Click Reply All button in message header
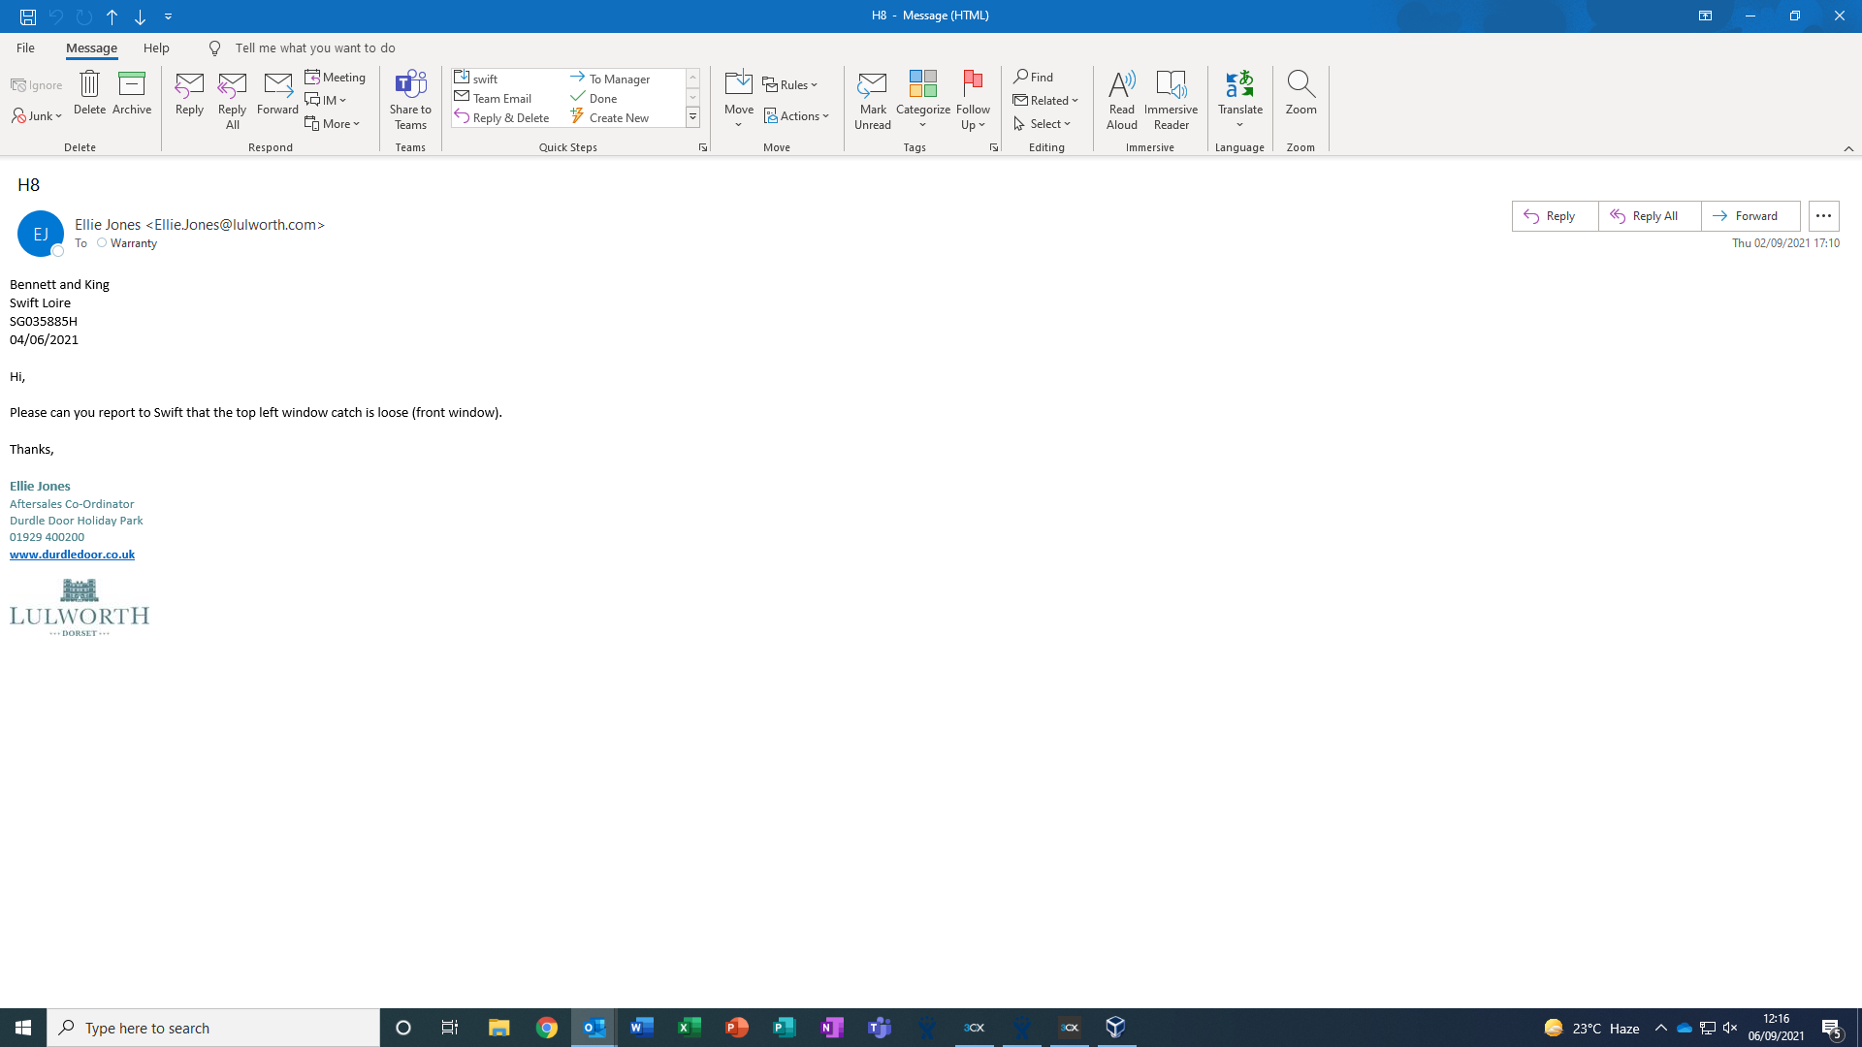This screenshot has width=1862, height=1047. pos(1649,216)
